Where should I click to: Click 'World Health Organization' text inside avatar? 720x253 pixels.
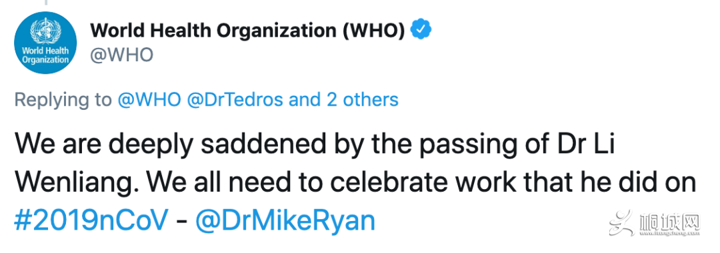45,55
